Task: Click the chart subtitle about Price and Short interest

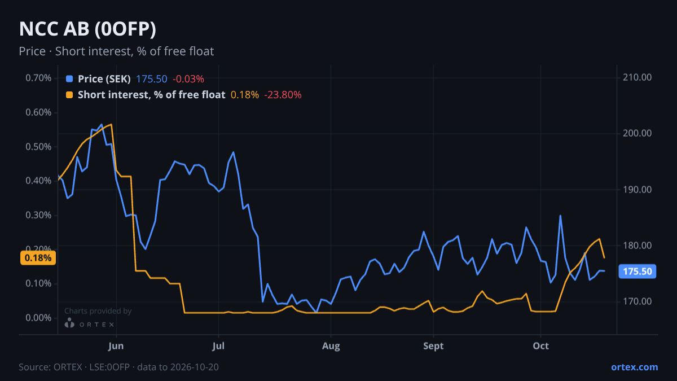Action: 116,51
